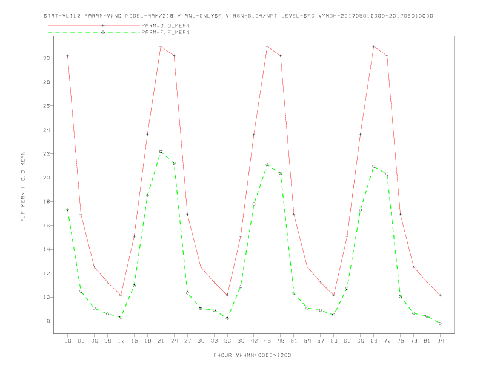Click the red line minimum marker at hour 60
480x371 pixels.
click(334, 295)
